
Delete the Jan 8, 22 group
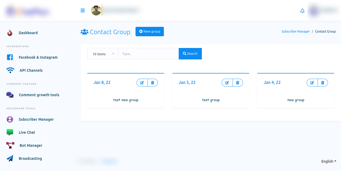click(x=153, y=83)
